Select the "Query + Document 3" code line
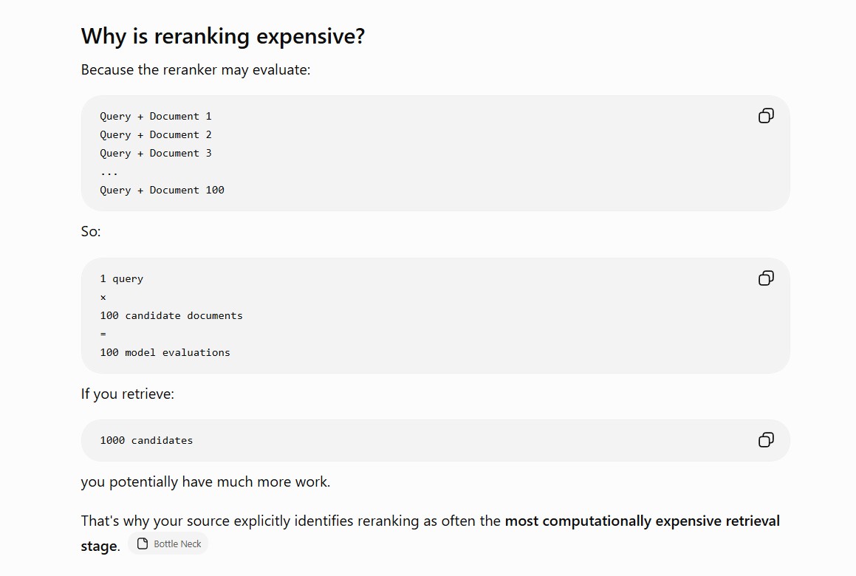This screenshot has height=576, width=856. point(156,154)
